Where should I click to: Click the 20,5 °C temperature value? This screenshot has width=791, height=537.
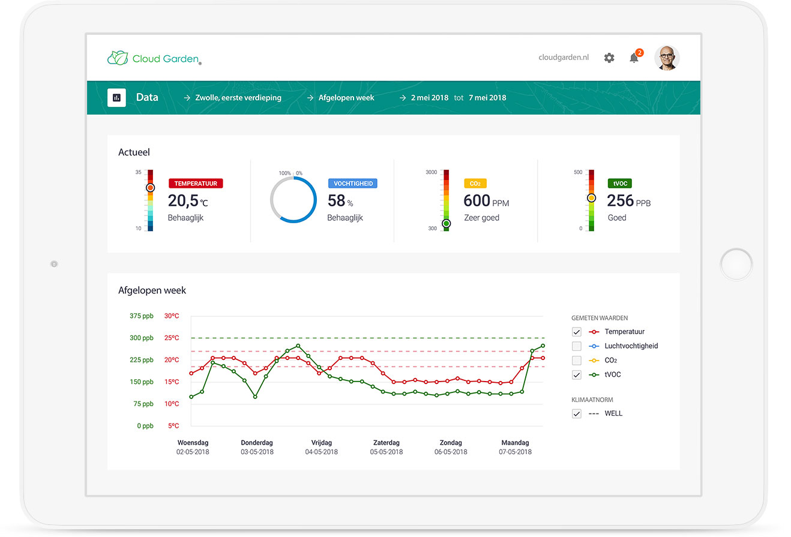pos(188,201)
